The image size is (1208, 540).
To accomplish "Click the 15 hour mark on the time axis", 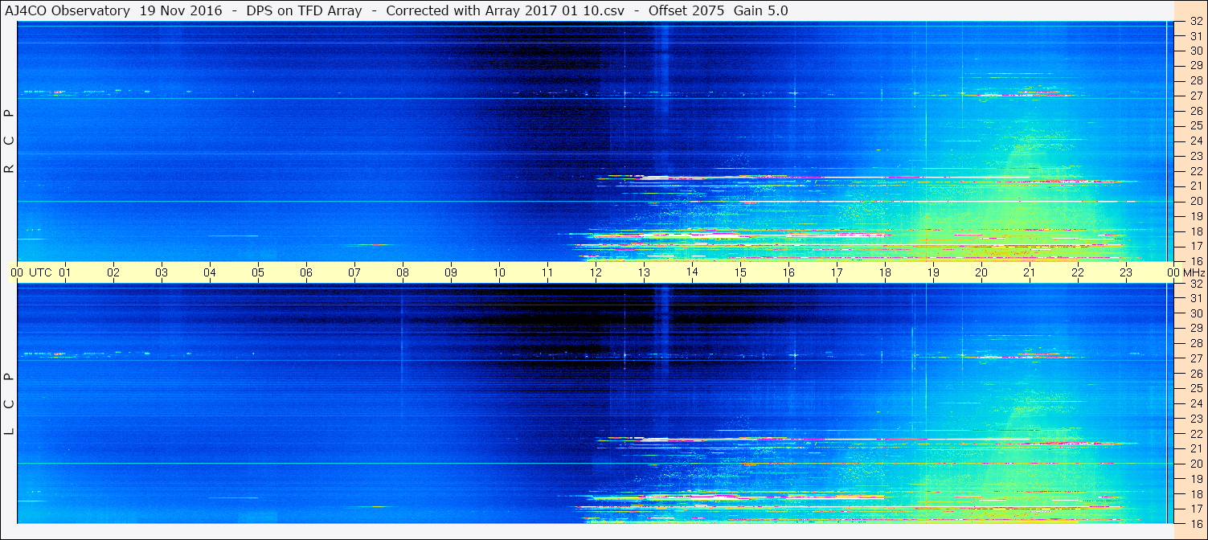I will (x=740, y=272).
